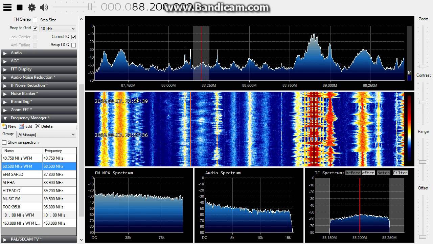The width and height of the screenshot is (433, 244).
Task: Toggle the IF Spectrum Notch option
Action: pos(384,173)
